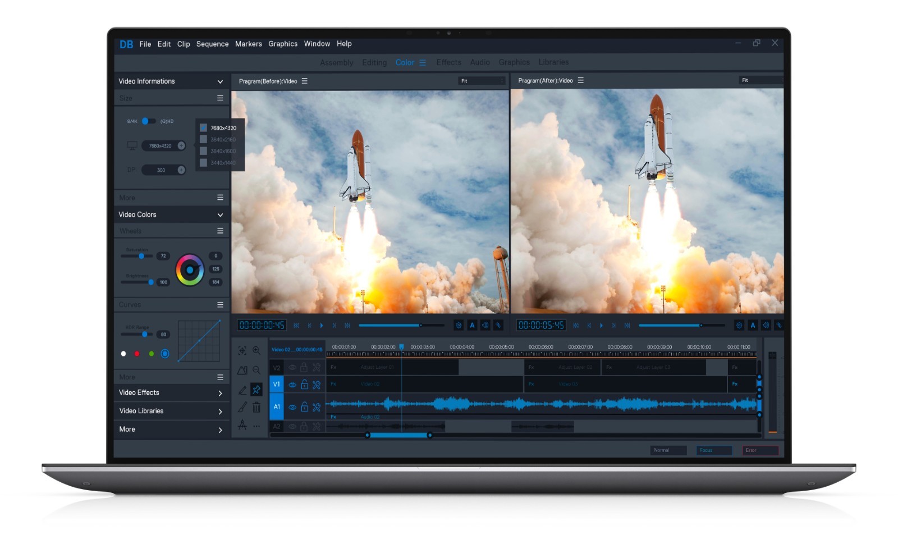
Task: Switch to the Effects workspace tab
Action: (448, 62)
